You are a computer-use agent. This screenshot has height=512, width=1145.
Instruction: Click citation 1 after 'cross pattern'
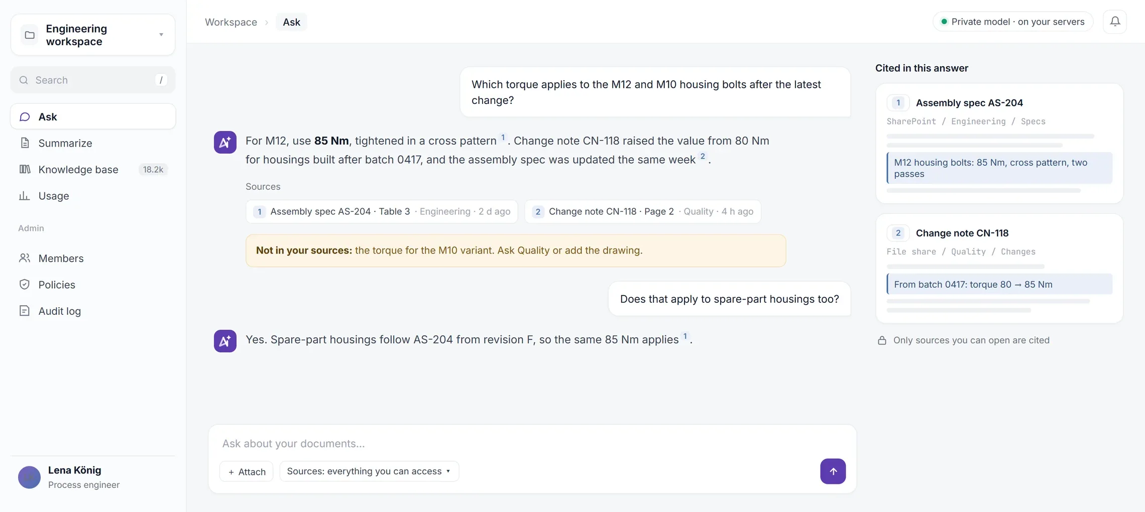503,138
